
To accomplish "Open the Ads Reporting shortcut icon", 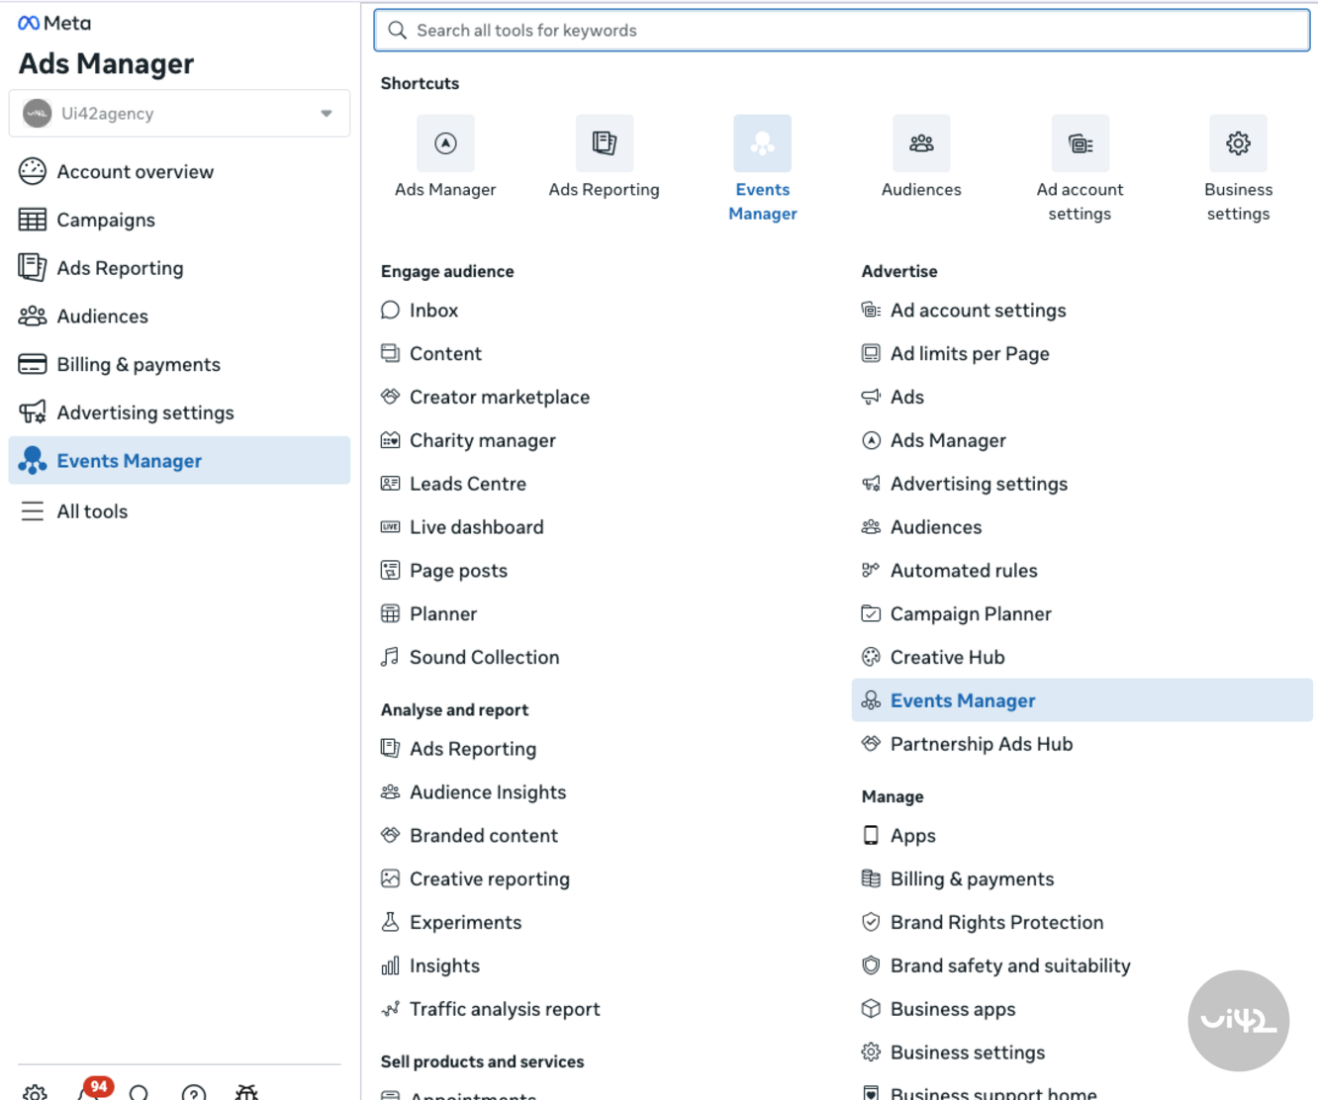I will point(604,144).
